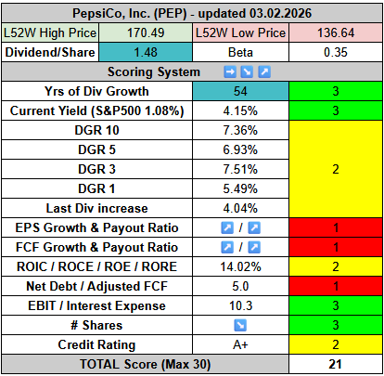Select 'Net Debt / Adjusted FCF' label

[96, 286]
